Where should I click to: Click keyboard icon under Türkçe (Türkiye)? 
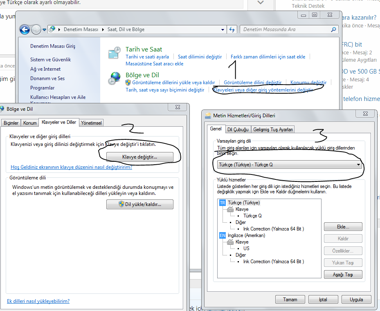coord(230,210)
